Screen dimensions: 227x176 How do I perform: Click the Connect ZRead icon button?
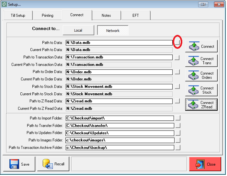click(201, 105)
